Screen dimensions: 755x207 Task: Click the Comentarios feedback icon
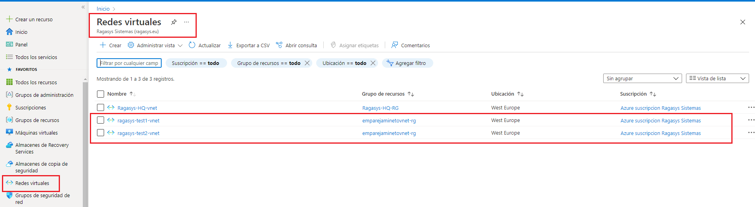395,45
